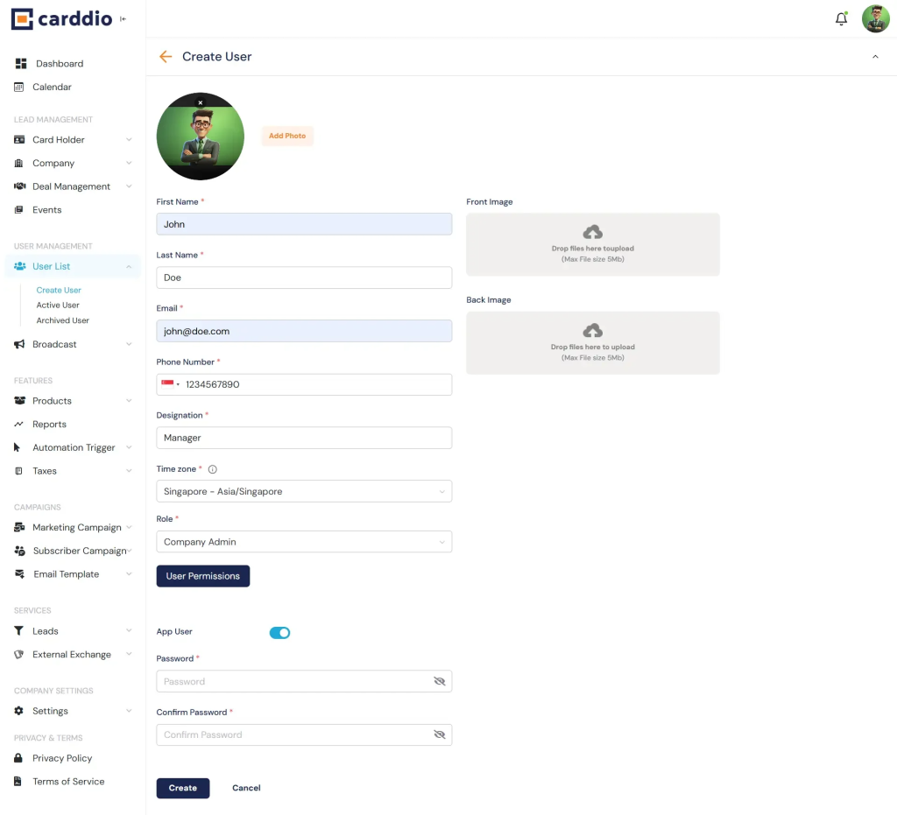Image resolution: width=897 pixels, height=815 pixels.
Task: Open the Reports section
Action: pos(51,424)
